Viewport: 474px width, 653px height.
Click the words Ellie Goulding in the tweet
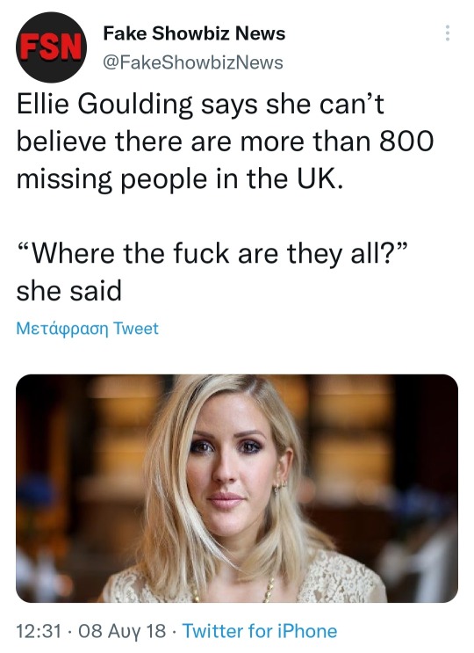(x=104, y=105)
